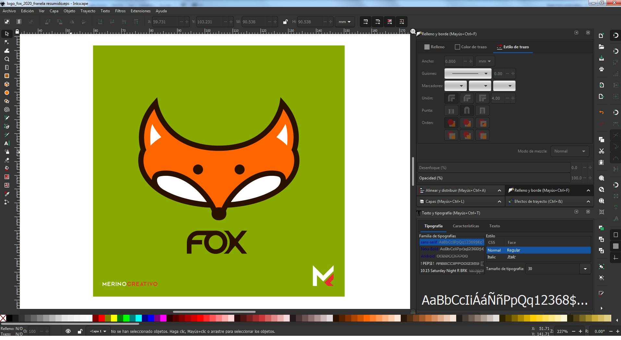This screenshot has height=340, width=621.
Task: Click the no-color X swatch
Action: [3, 318]
